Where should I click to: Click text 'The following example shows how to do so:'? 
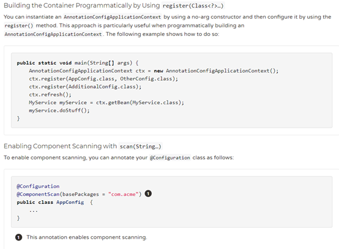[x=162, y=34]
